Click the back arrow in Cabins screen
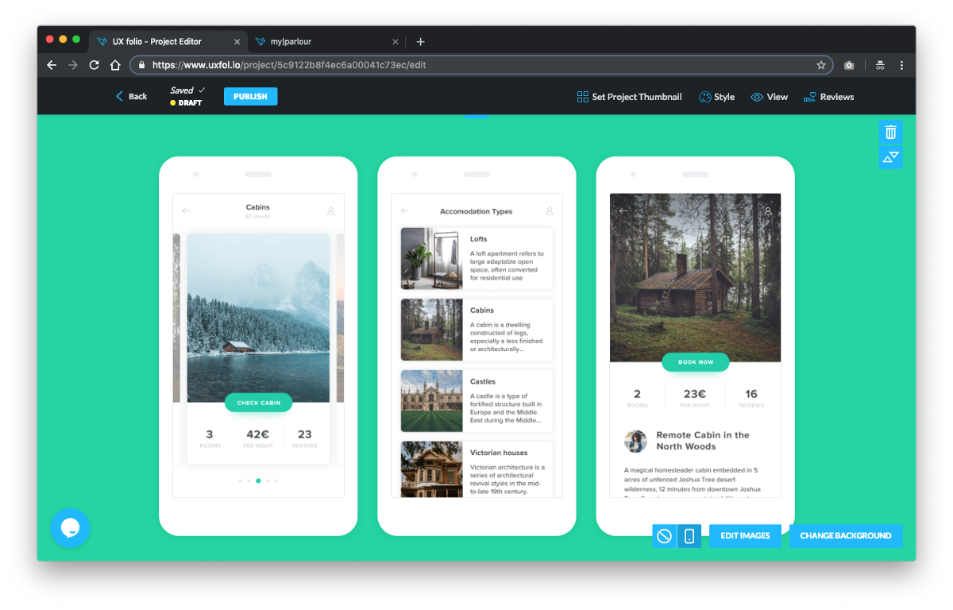The height and width of the screenshot is (610, 953). click(186, 211)
